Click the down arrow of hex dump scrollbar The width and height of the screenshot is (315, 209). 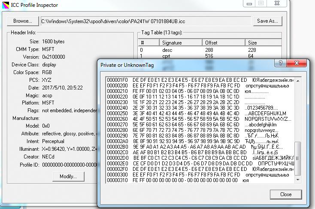(x=298, y=180)
